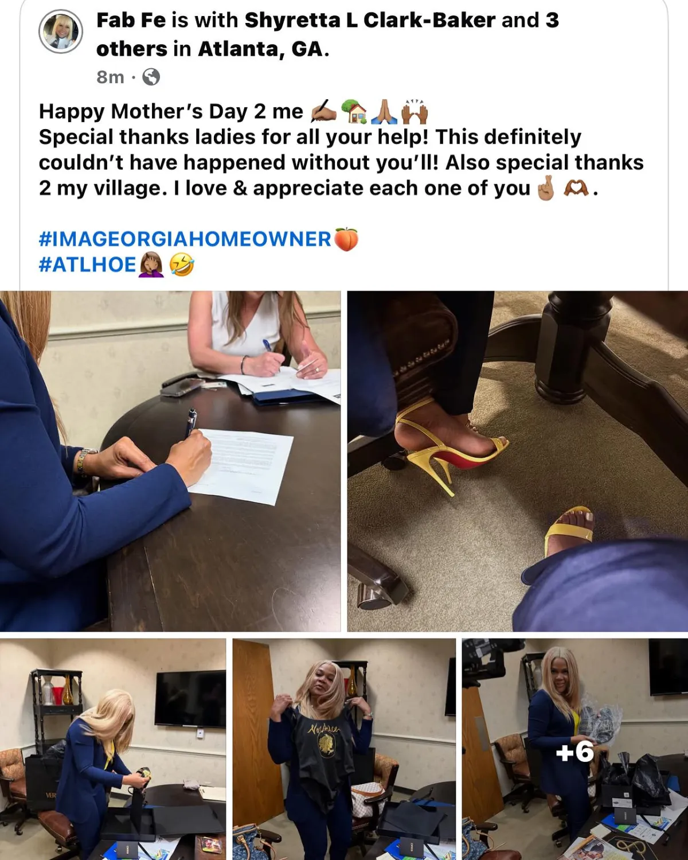Screen dimensions: 688x860
Task: Click the house emoji in post
Action: (x=354, y=111)
